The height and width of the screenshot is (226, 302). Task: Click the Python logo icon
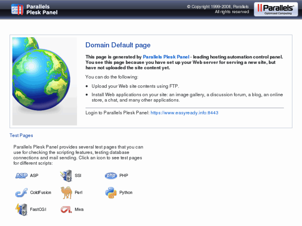(x=111, y=192)
